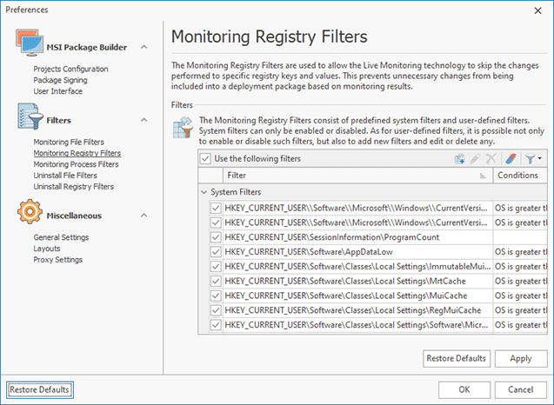Collapse the System Filters group
The height and width of the screenshot is (405, 554).
tap(204, 192)
